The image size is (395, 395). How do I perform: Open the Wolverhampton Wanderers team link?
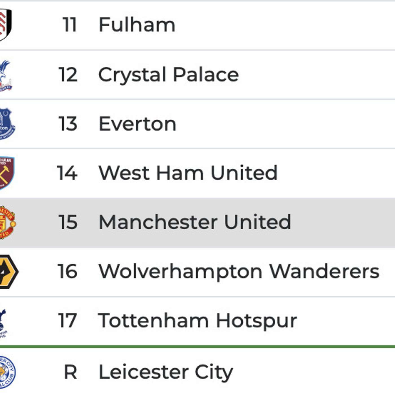point(239,271)
